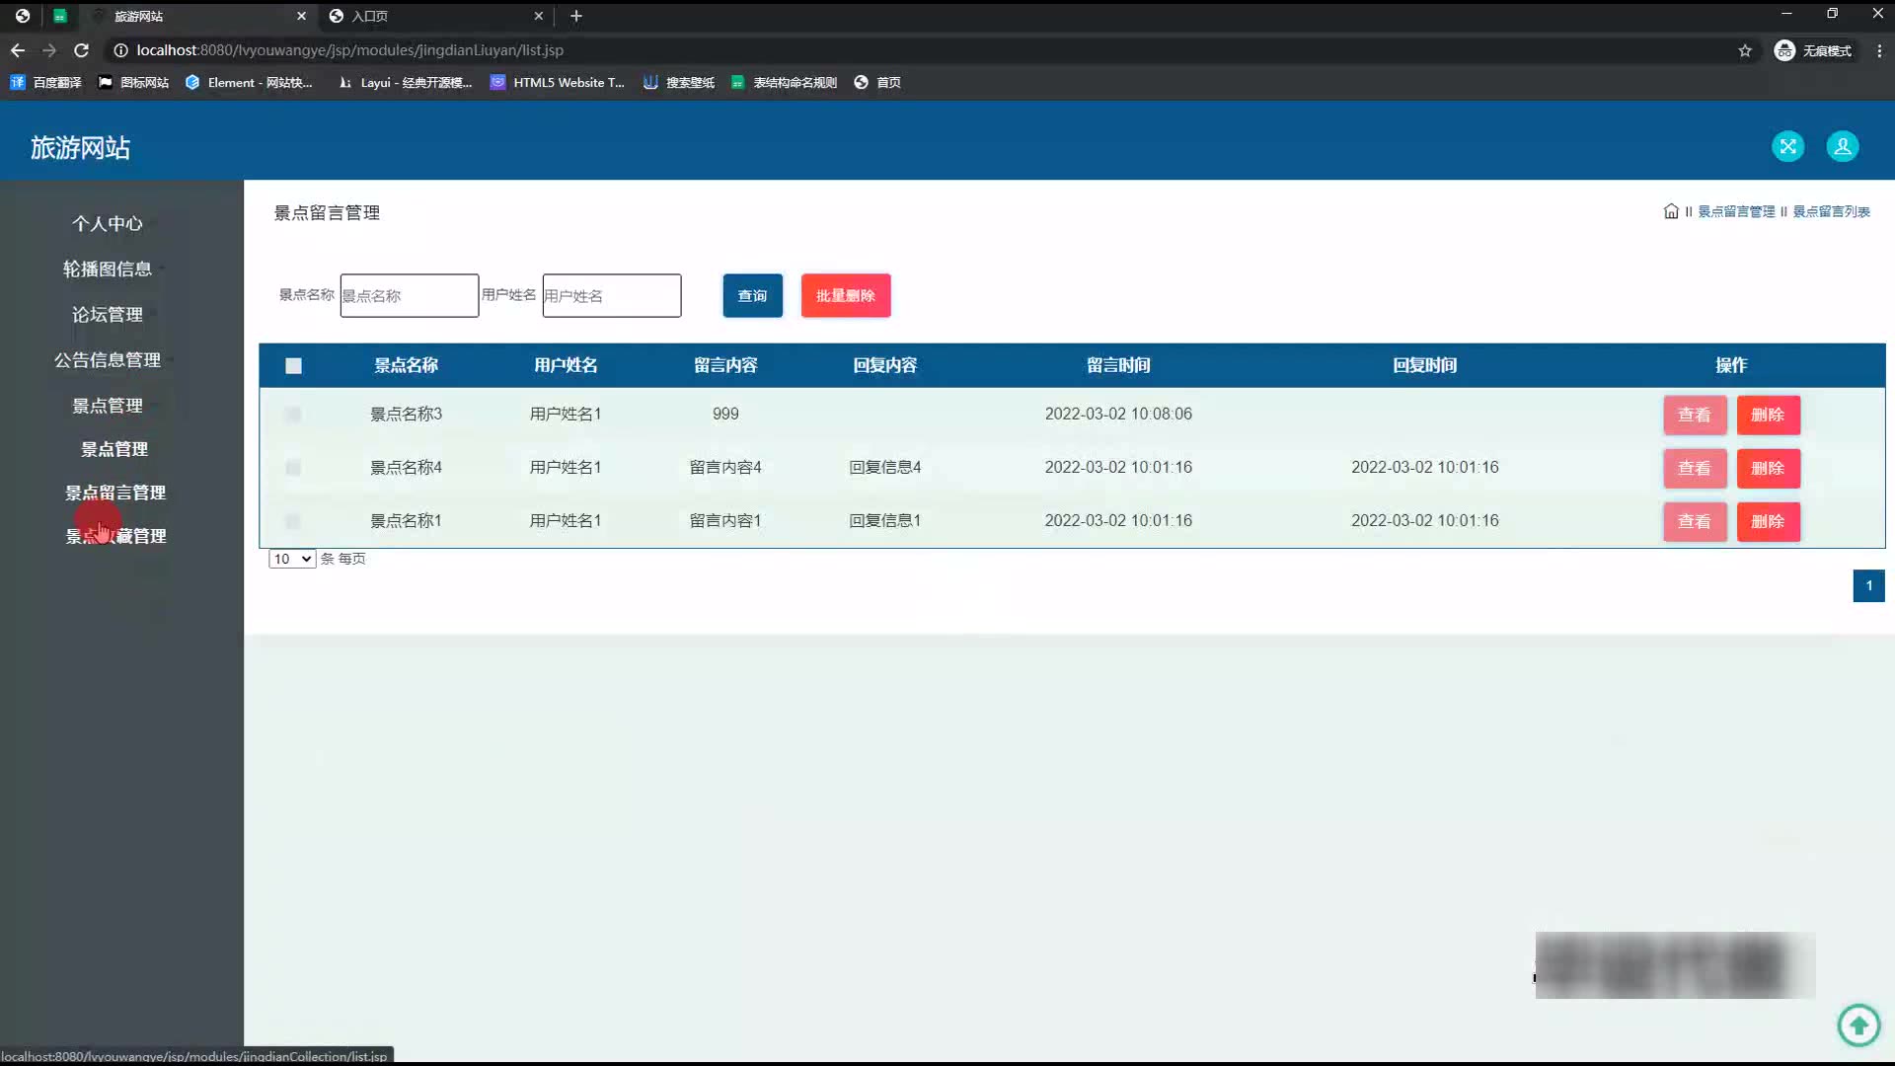The height and width of the screenshot is (1066, 1895).
Task: Check the row checkbox for 景点名称4
Action: 293,468
